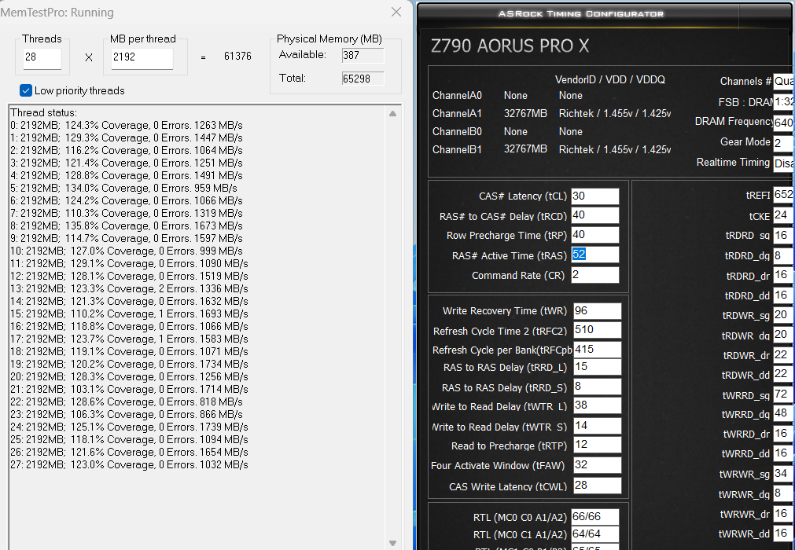795x550 pixels.
Task: Select thread 13 row showing 2 Errors
Action: tap(129, 288)
